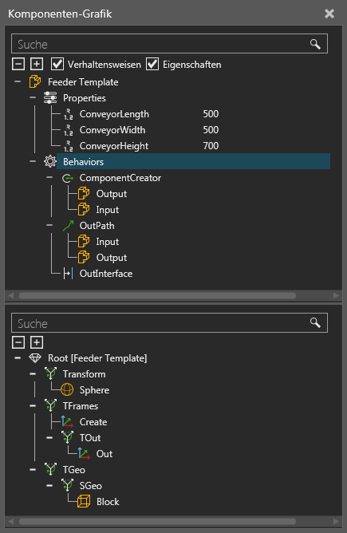Click the Behaviors gear icon
The height and width of the screenshot is (533, 347).
(x=50, y=161)
